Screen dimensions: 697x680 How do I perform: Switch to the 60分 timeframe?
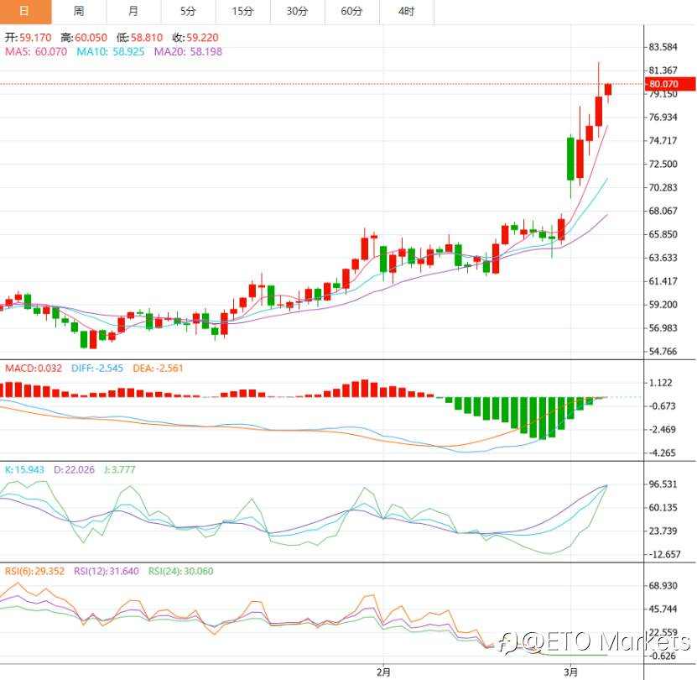point(351,12)
